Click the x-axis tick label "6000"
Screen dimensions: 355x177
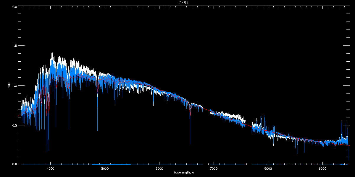pos(159,168)
